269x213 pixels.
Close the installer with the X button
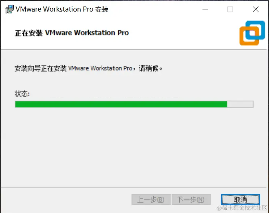(256, 9)
